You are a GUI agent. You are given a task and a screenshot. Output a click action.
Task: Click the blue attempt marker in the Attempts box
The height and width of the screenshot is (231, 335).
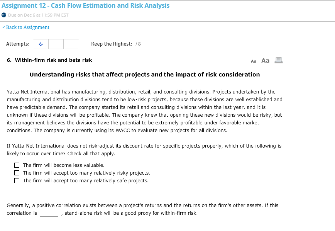(41, 44)
